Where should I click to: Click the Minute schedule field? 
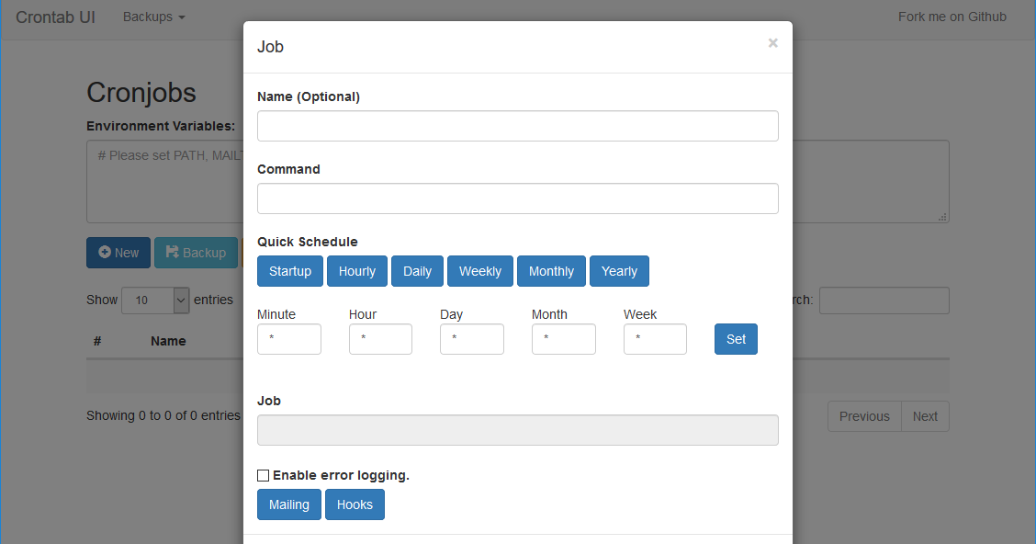[x=288, y=339]
